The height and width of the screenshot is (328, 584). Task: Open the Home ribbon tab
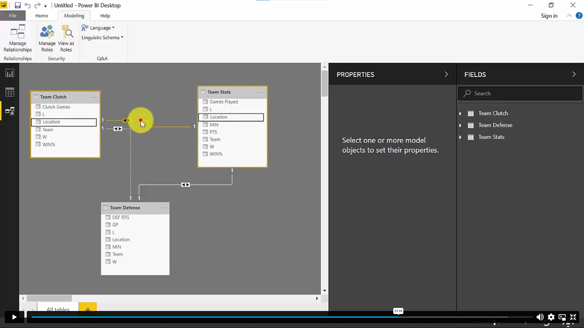(x=41, y=15)
